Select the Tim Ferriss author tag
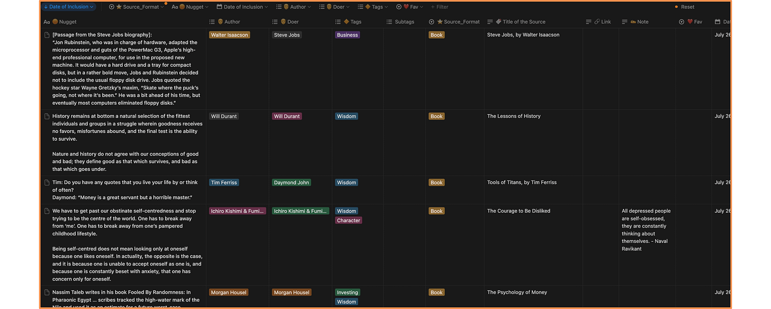This screenshot has width=771, height=309. pyautogui.click(x=224, y=183)
